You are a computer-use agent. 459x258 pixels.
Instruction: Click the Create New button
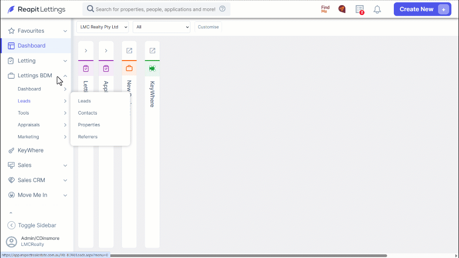click(x=422, y=9)
